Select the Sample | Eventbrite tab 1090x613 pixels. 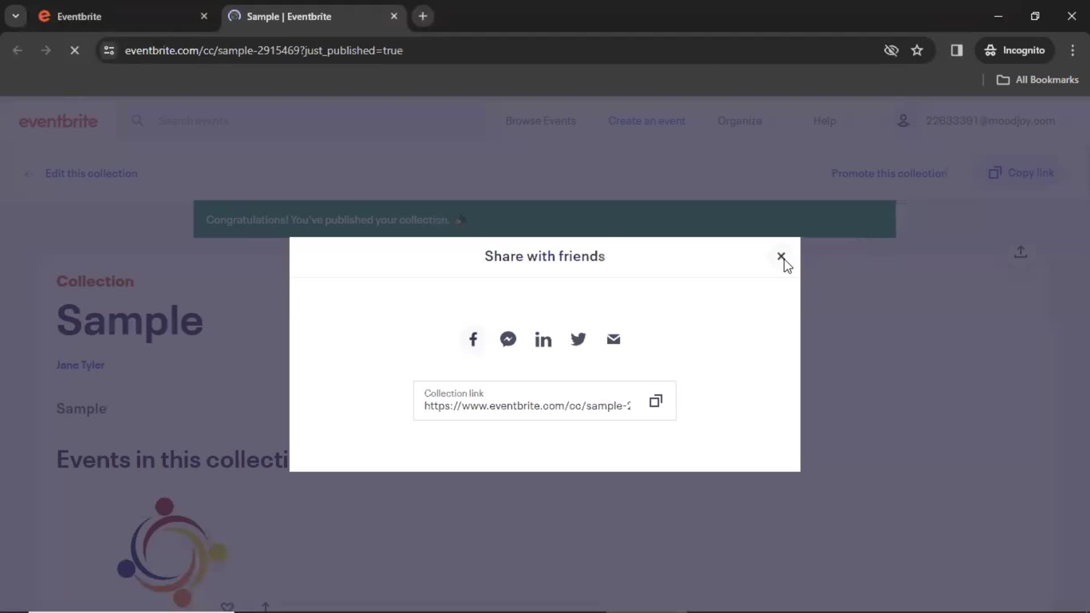click(313, 16)
